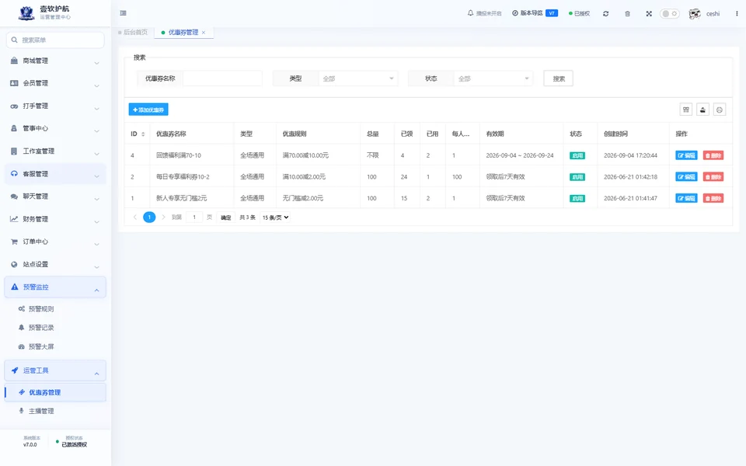The image size is (746, 466).
Task: Click the trash clear-cache icon in header
Action: (628, 14)
